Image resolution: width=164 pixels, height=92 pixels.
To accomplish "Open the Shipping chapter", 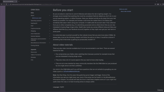I will tap(33, 31).
